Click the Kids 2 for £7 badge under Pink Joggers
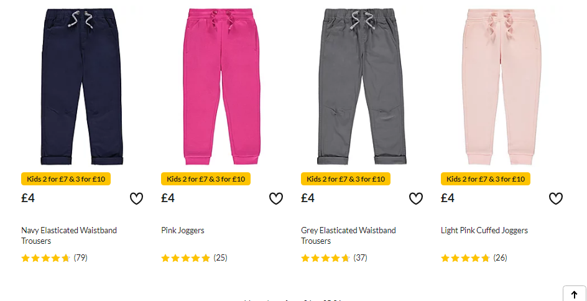Viewport: 587px width, 301px height. pos(206,179)
